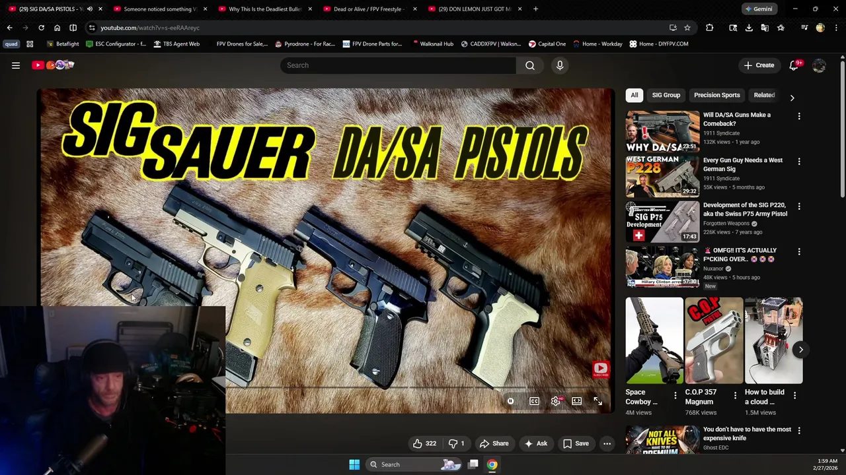Open options for Space Cowboy short

pos(675,395)
